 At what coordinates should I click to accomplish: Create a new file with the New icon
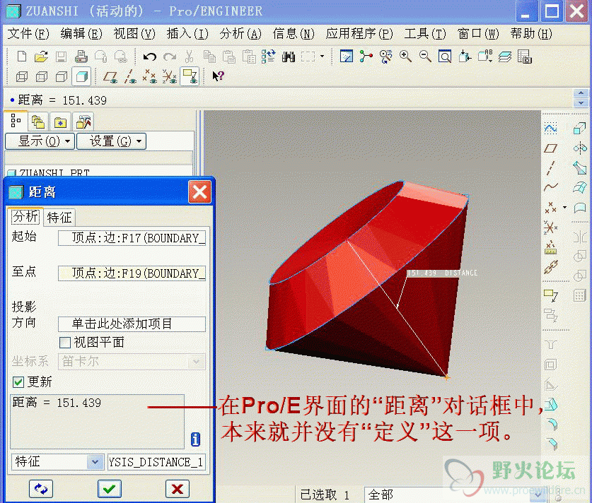pos(21,57)
